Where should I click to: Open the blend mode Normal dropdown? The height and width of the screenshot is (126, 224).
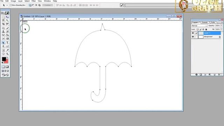coord(199,26)
